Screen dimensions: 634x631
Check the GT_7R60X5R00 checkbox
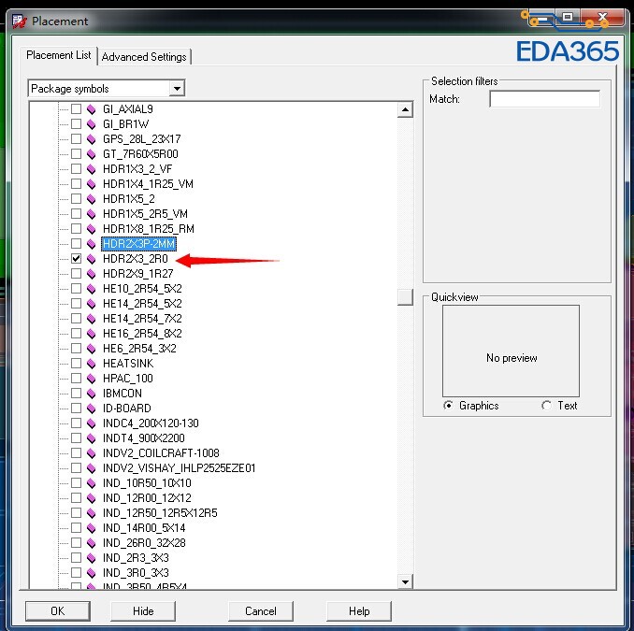point(76,154)
